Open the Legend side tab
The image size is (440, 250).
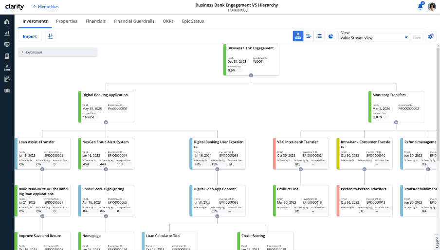coord(437,242)
